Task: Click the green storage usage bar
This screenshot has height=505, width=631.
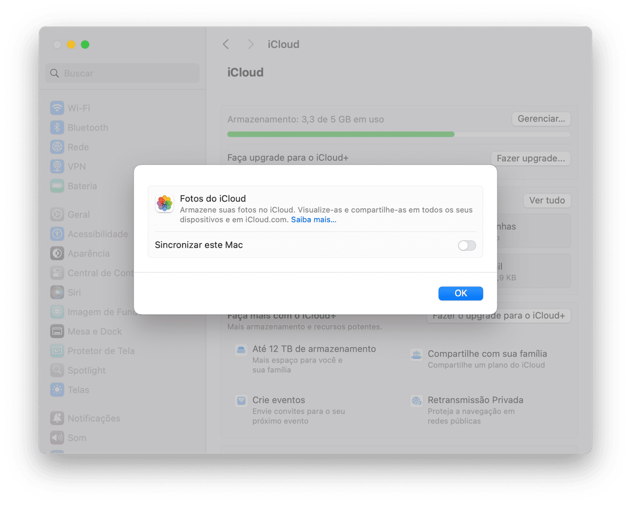Action: click(x=340, y=134)
